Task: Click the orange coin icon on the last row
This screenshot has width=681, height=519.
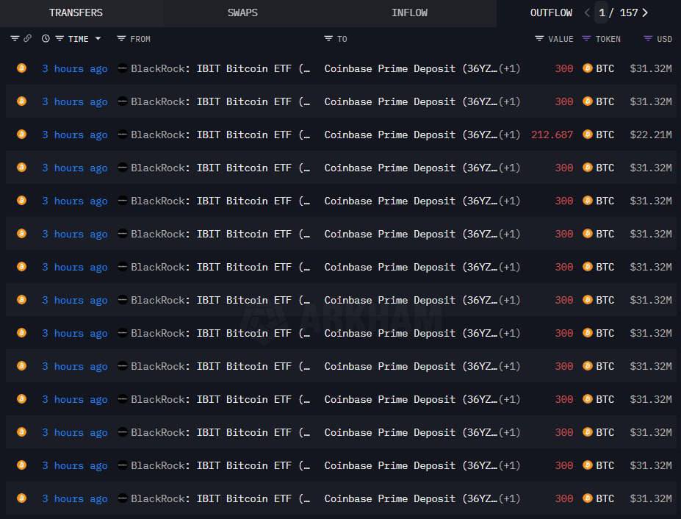Action: pyautogui.click(x=21, y=498)
